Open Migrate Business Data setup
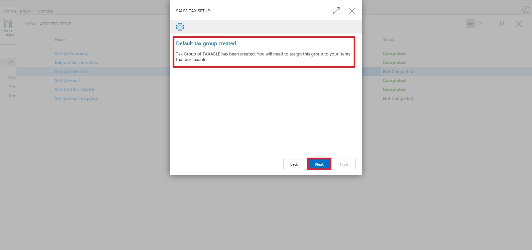532x250 pixels. tap(77, 63)
